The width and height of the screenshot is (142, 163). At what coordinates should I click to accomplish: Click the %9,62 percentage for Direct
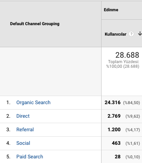133,116
